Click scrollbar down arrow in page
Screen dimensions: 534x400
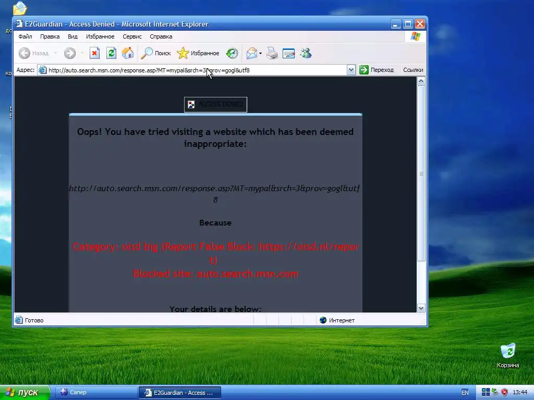[x=421, y=308]
